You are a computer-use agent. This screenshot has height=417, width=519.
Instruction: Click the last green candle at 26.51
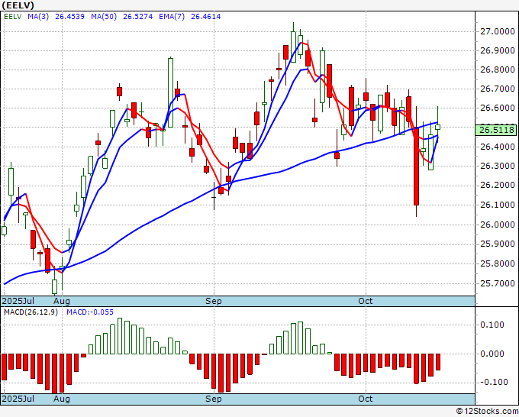pos(437,127)
